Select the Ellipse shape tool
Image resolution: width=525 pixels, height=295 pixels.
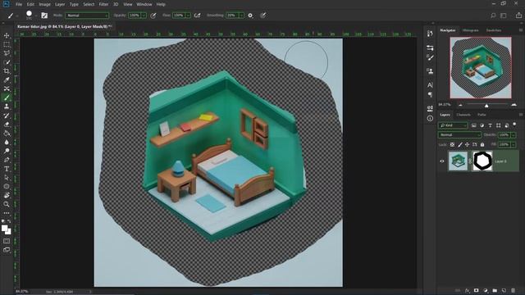click(7, 187)
